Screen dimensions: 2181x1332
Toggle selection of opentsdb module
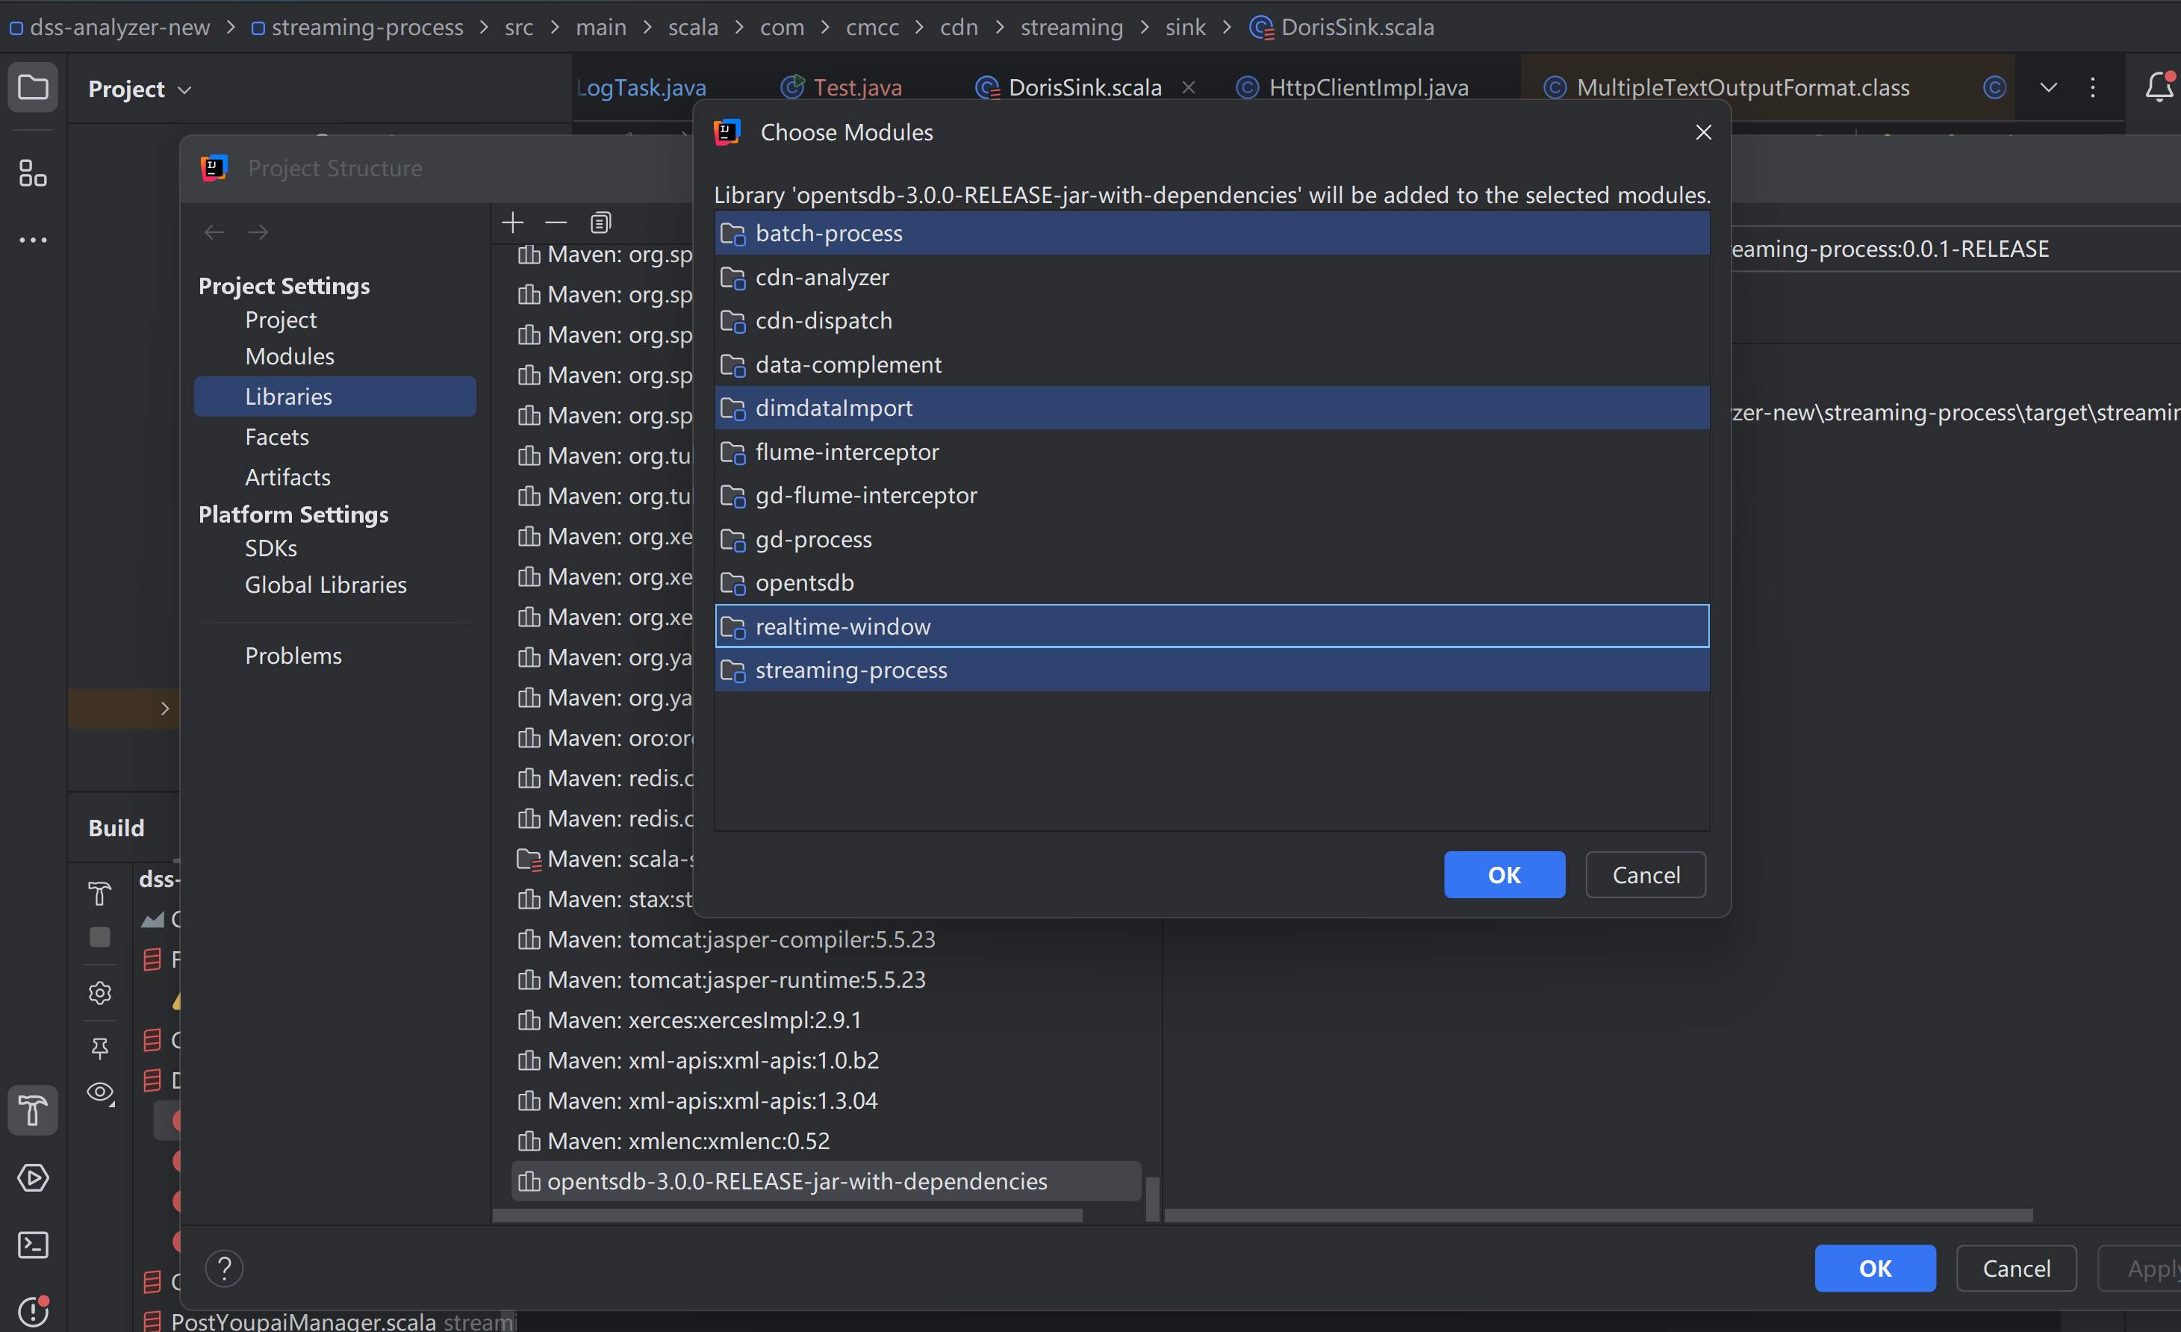[x=803, y=582]
